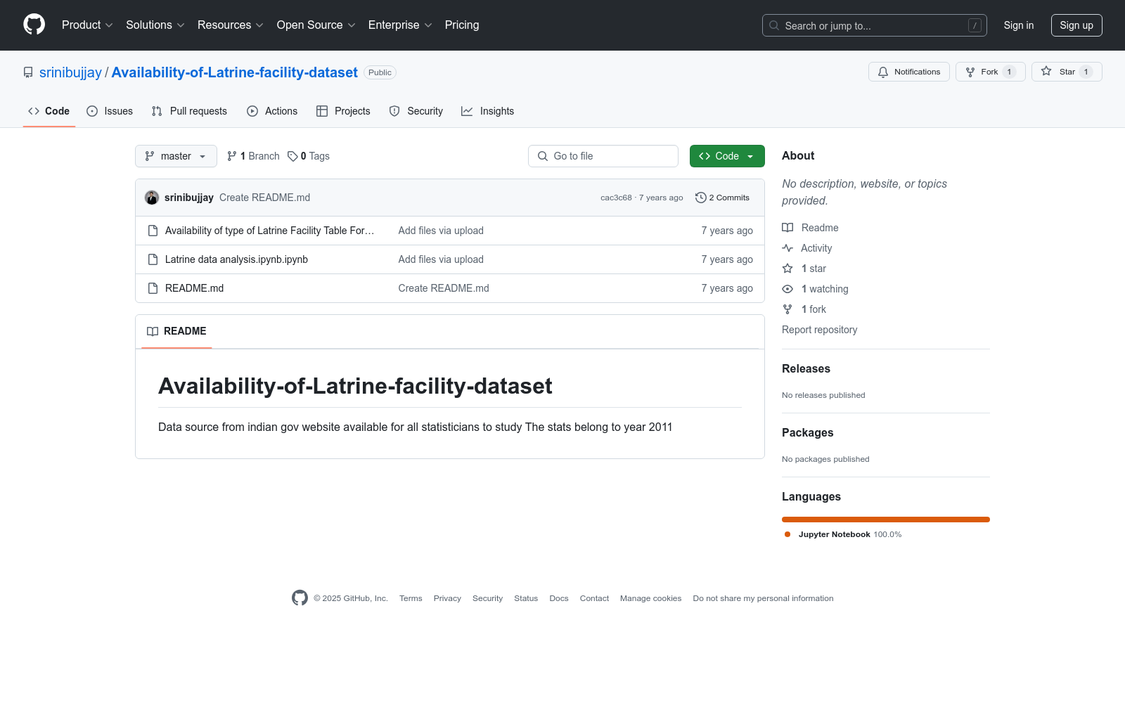The height and width of the screenshot is (703, 1125).
Task: Click the GitHub logo in header
Action: tap(34, 25)
